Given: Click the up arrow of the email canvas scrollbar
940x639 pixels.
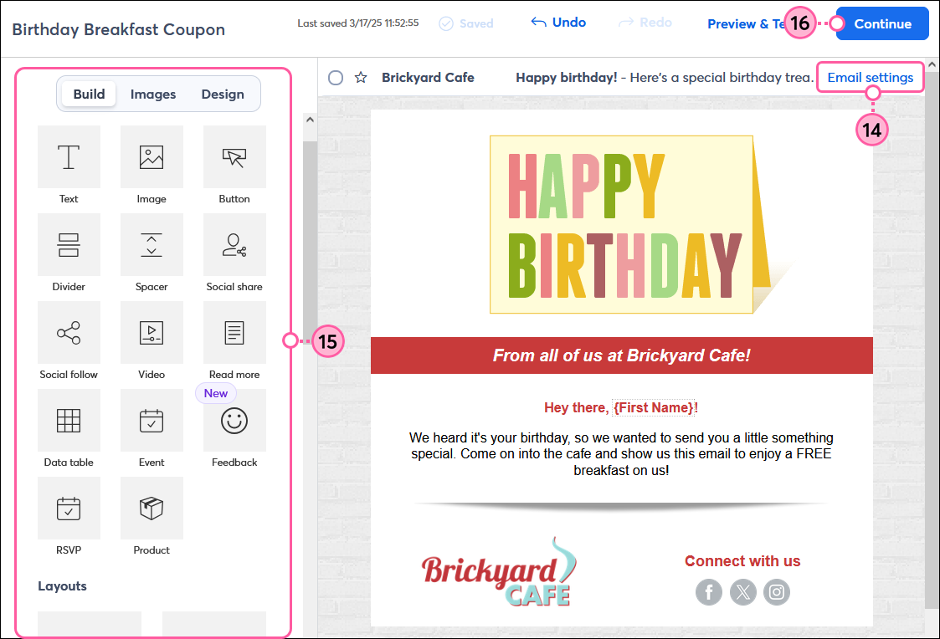Looking at the screenshot, I should (x=932, y=64).
